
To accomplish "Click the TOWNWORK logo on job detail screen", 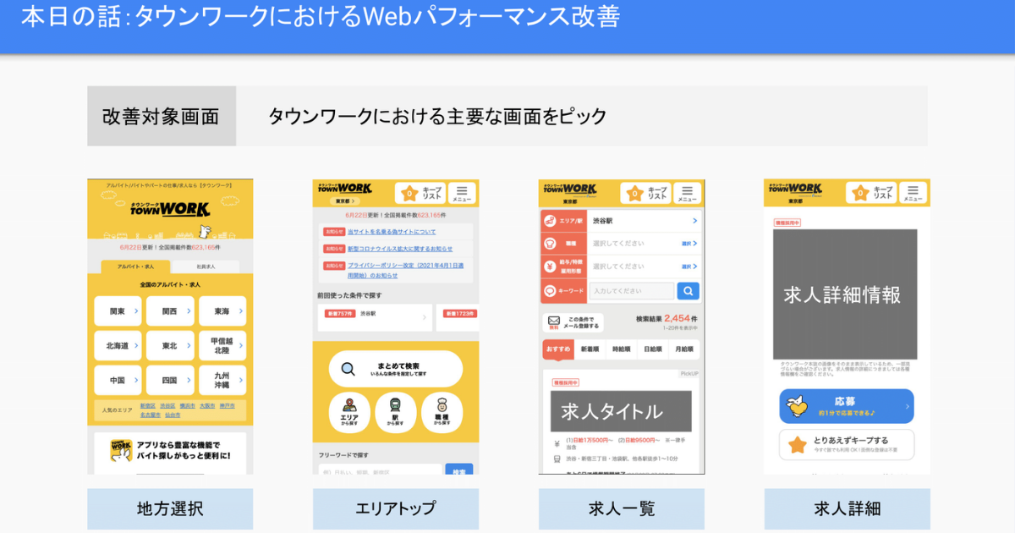I will [x=794, y=189].
